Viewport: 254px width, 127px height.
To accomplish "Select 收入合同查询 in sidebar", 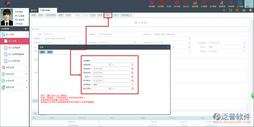I will pyautogui.click(x=16, y=48).
